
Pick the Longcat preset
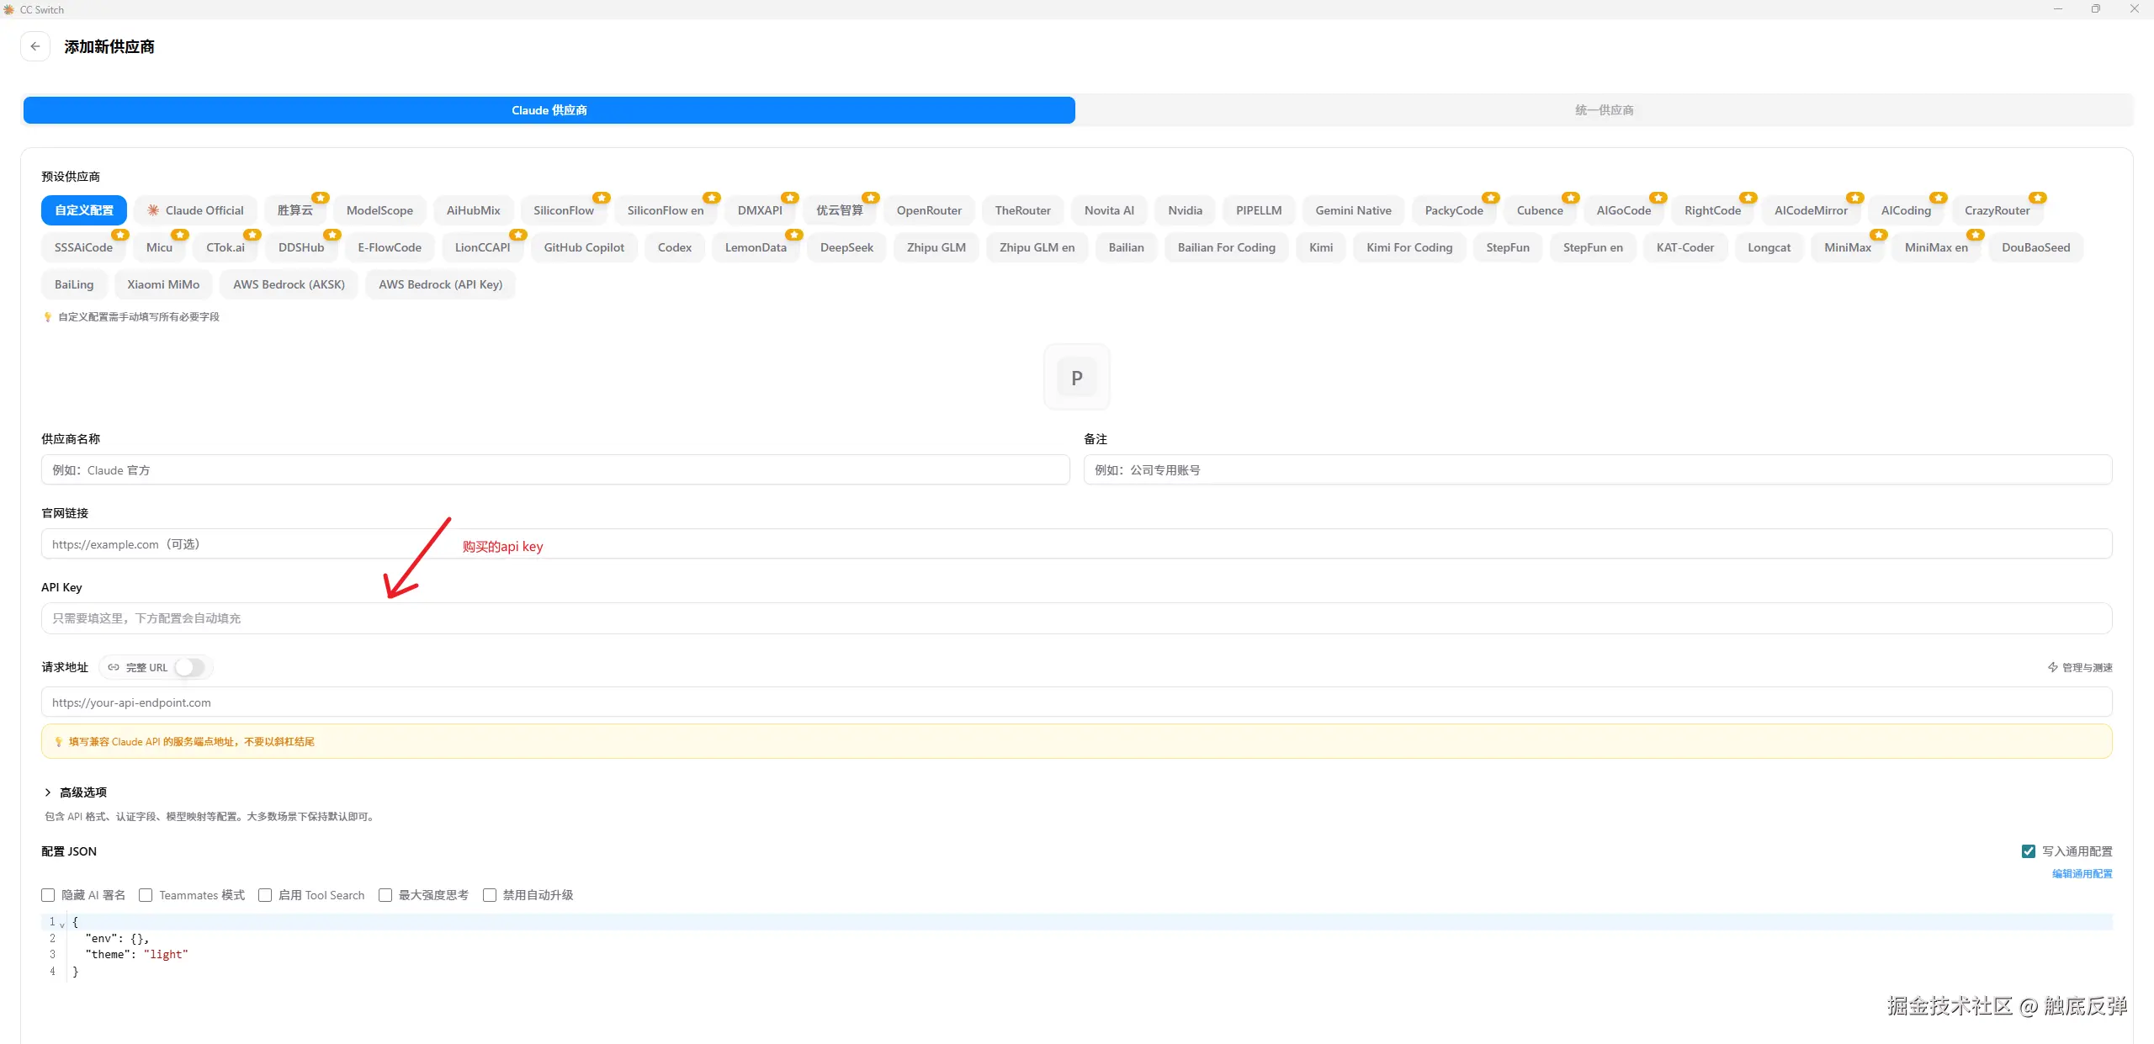1769,247
